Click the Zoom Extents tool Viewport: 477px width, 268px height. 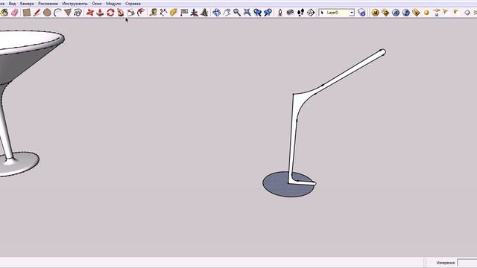(247, 13)
